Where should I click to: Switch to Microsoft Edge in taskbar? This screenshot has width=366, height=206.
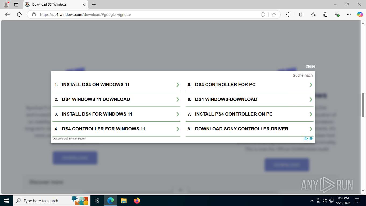(111, 201)
